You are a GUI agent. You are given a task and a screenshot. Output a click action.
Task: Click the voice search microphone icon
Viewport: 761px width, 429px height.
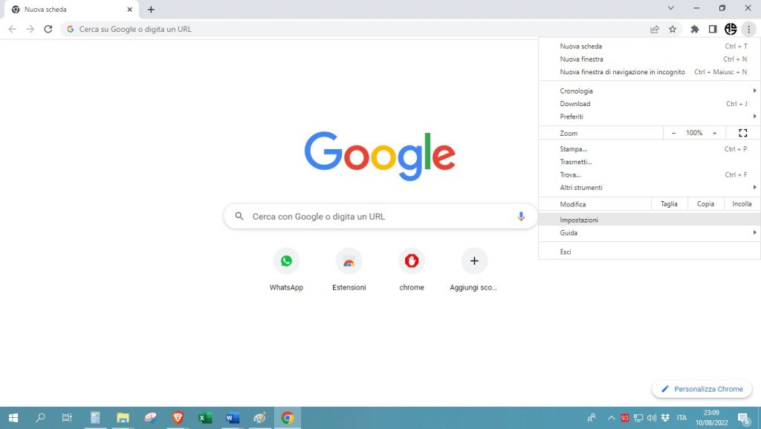click(x=521, y=216)
